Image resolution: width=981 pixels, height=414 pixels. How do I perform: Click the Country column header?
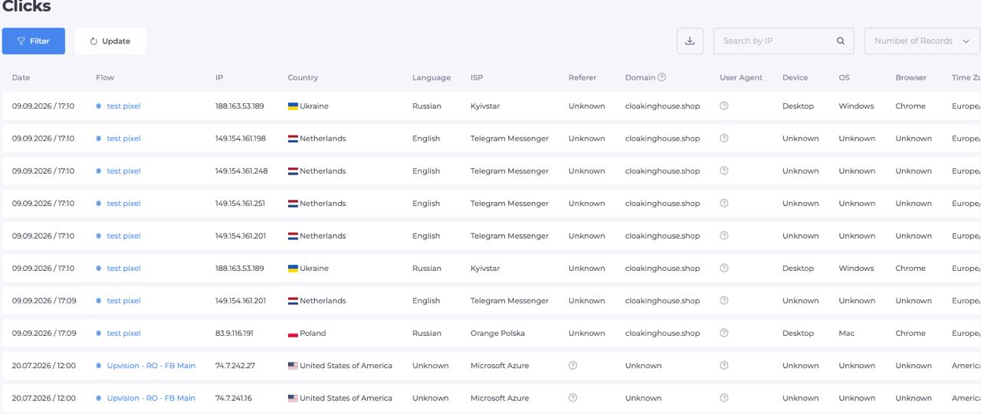[x=303, y=77]
